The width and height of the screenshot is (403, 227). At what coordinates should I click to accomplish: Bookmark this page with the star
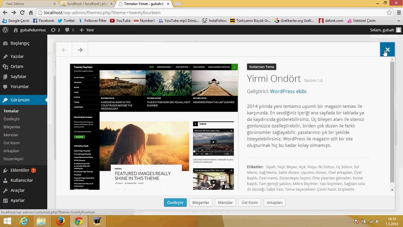pos(389,13)
